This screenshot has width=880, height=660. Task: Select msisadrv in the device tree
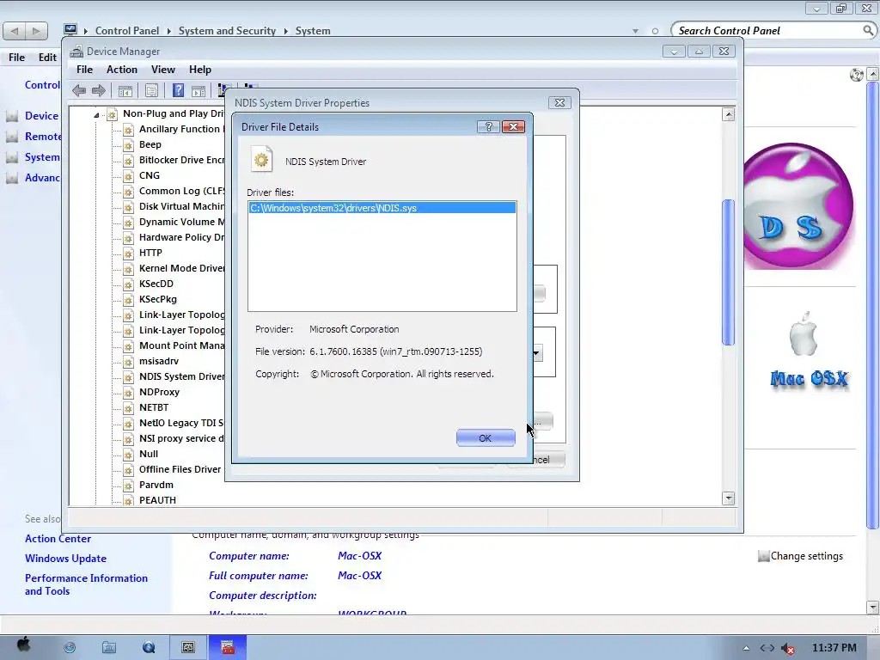159,361
